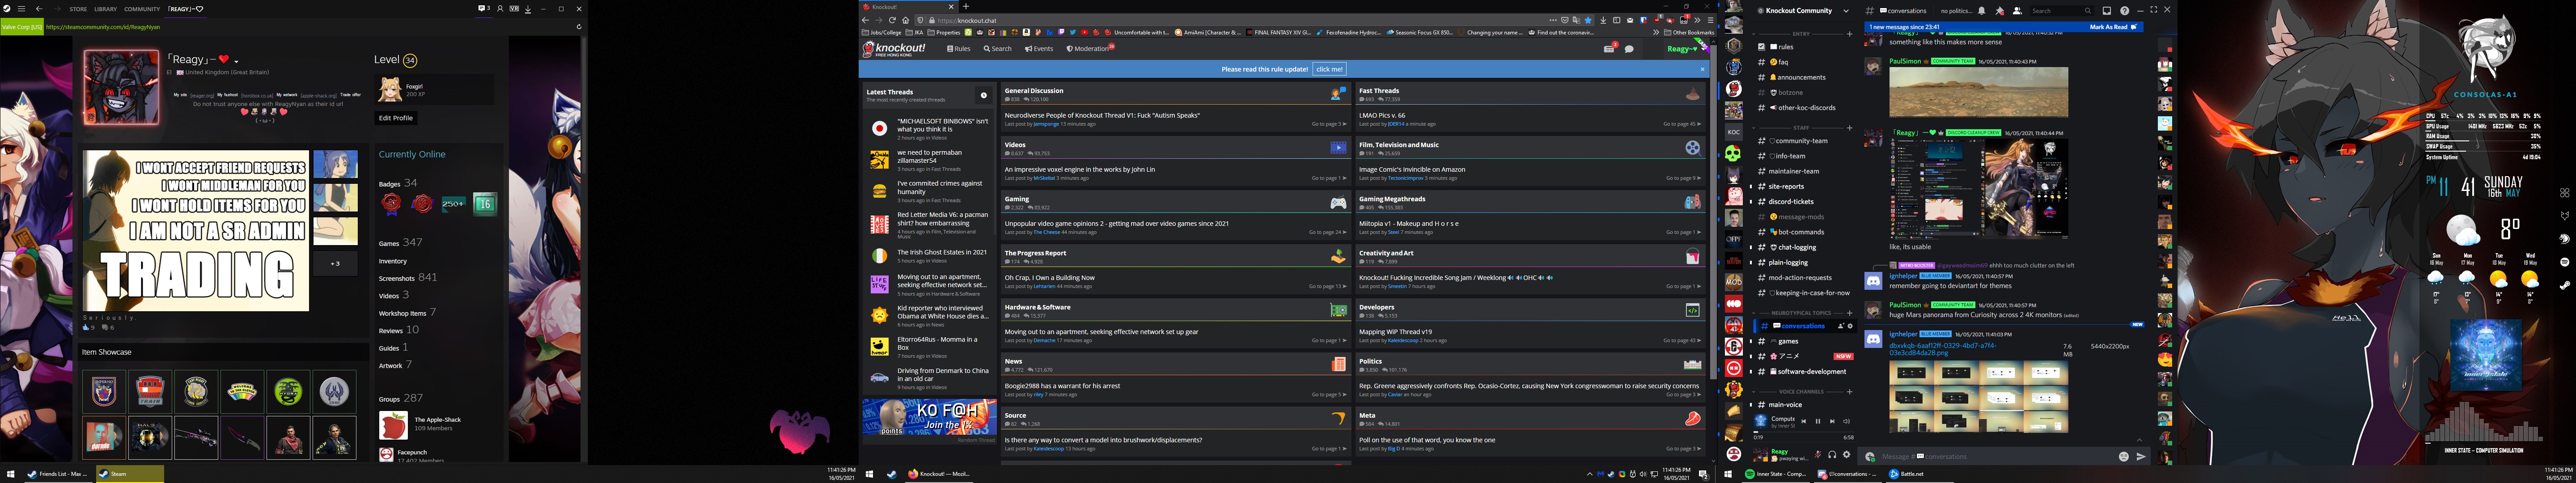This screenshot has width=2576, height=483.
Task: Toggle Discord microphone mute
Action: 1818,455
